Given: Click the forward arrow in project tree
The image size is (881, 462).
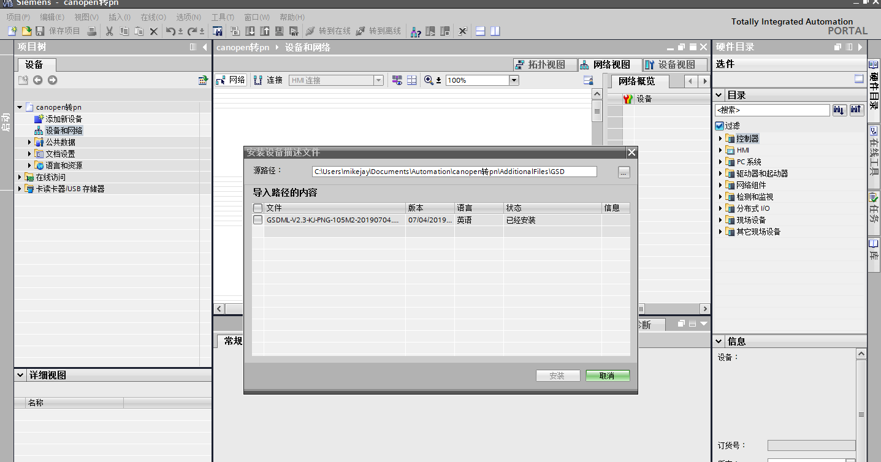Looking at the screenshot, I should (52, 80).
